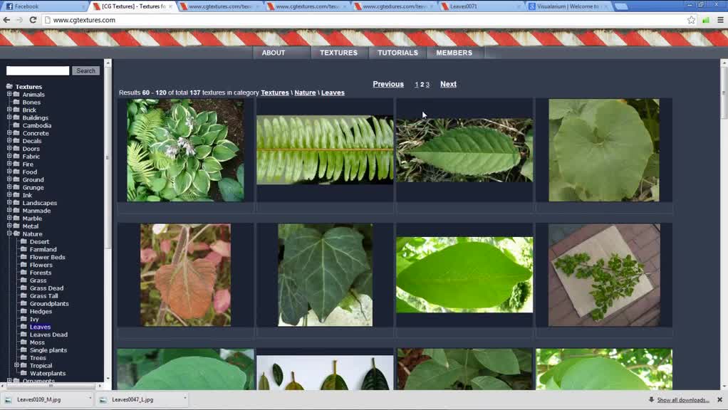Click the Cambodia folder icon
The image size is (728, 410).
coord(16,125)
